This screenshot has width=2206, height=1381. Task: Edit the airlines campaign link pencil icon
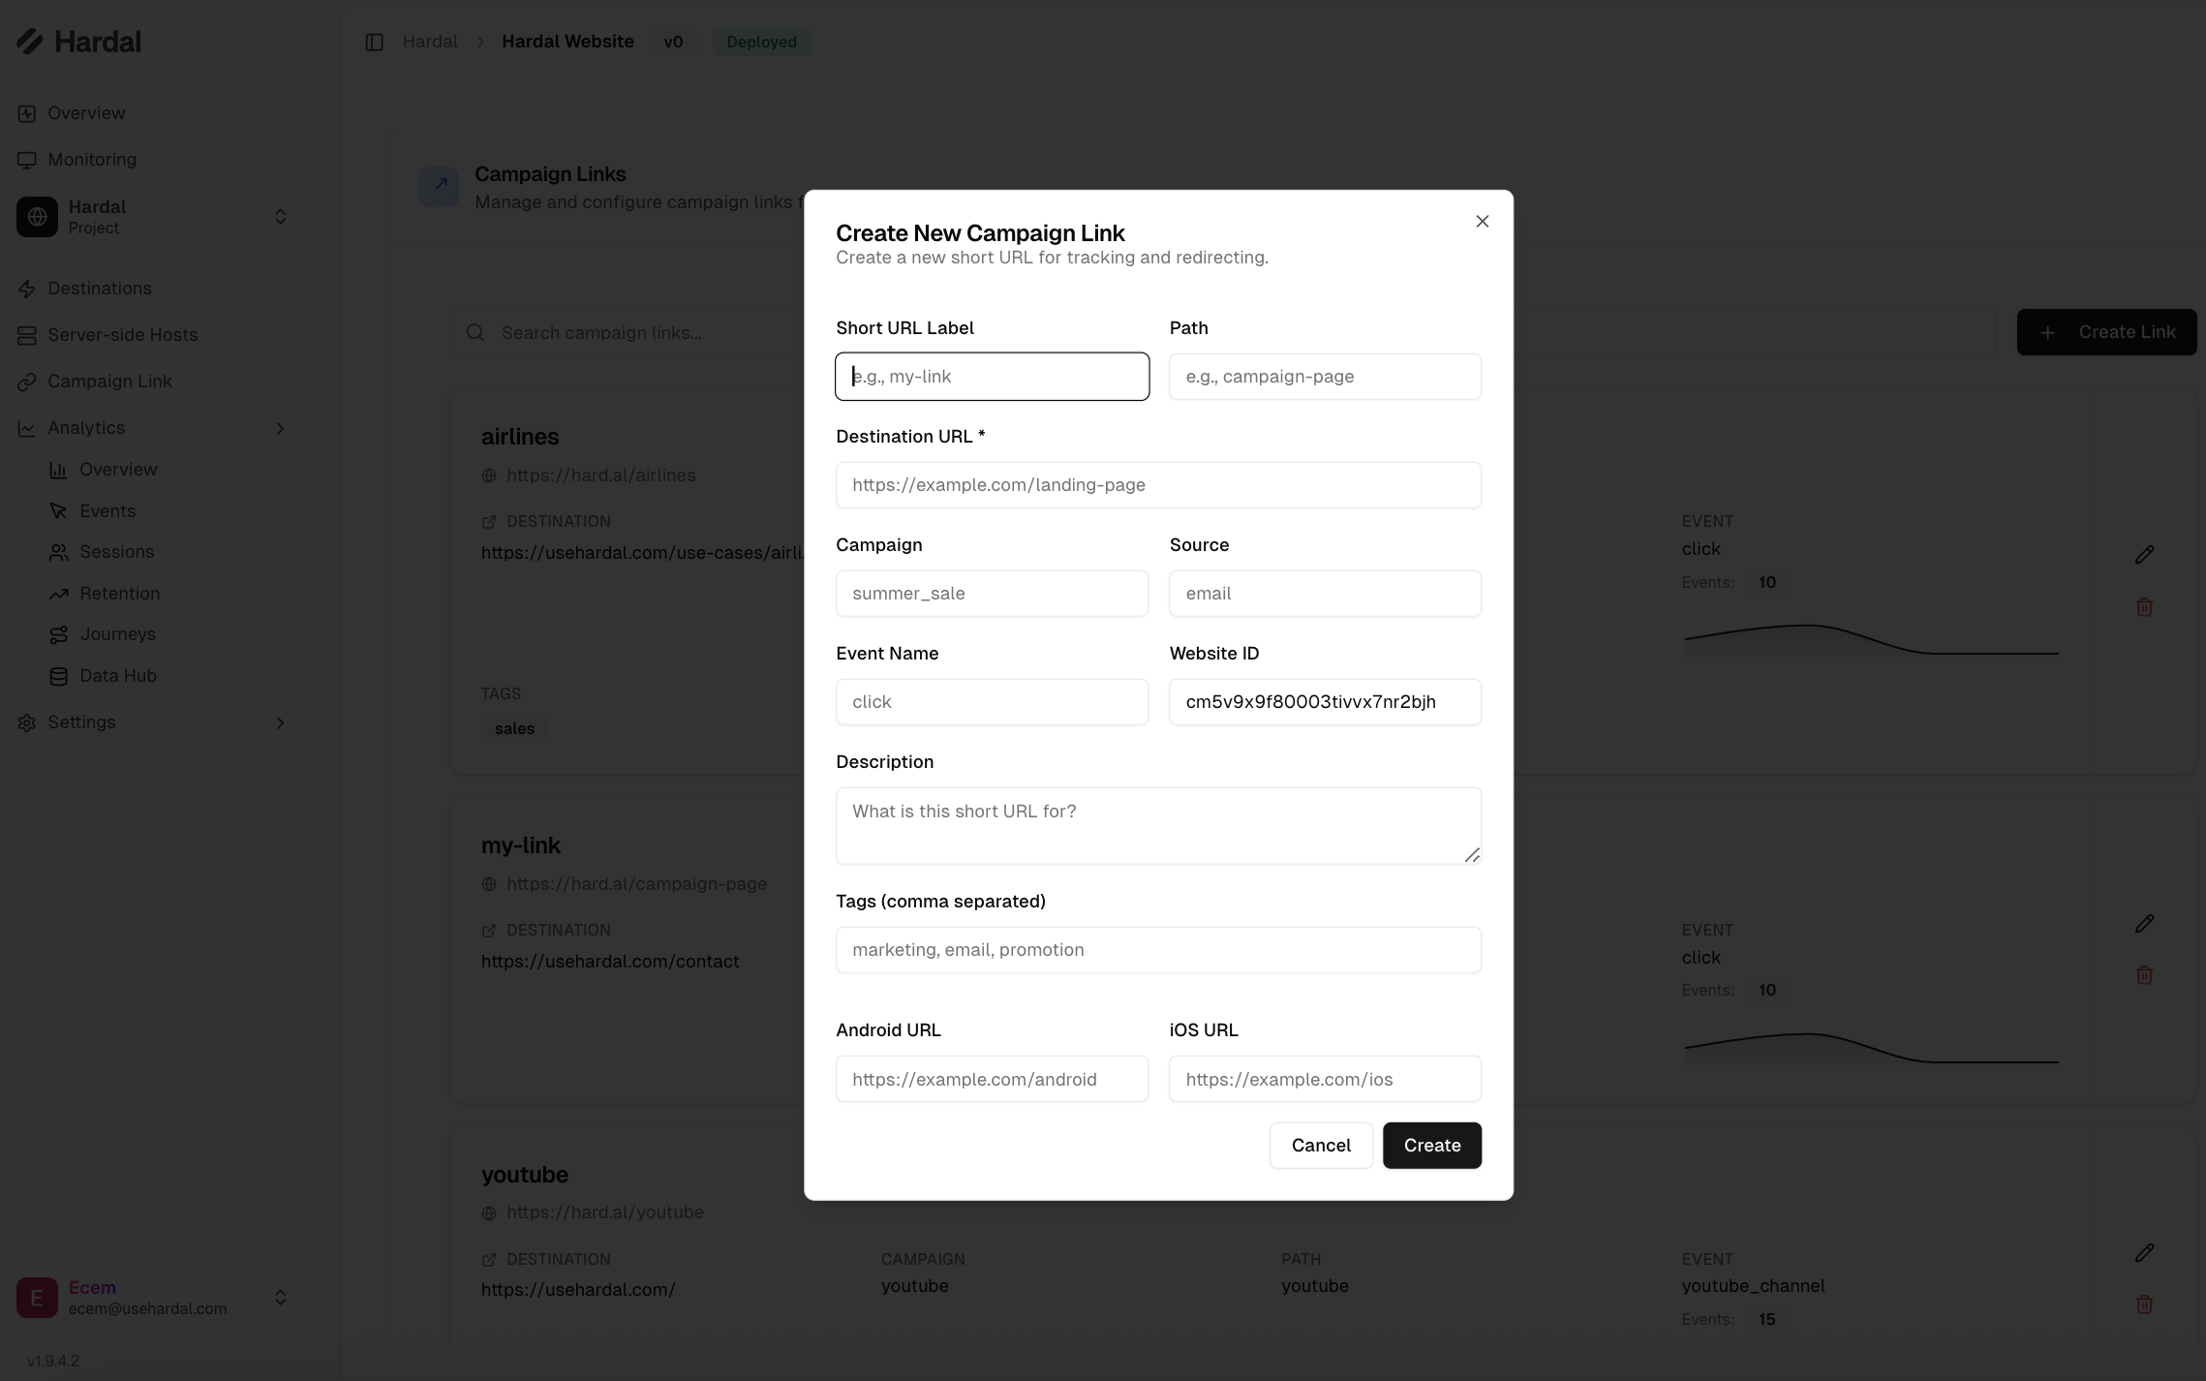[2144, 555]
